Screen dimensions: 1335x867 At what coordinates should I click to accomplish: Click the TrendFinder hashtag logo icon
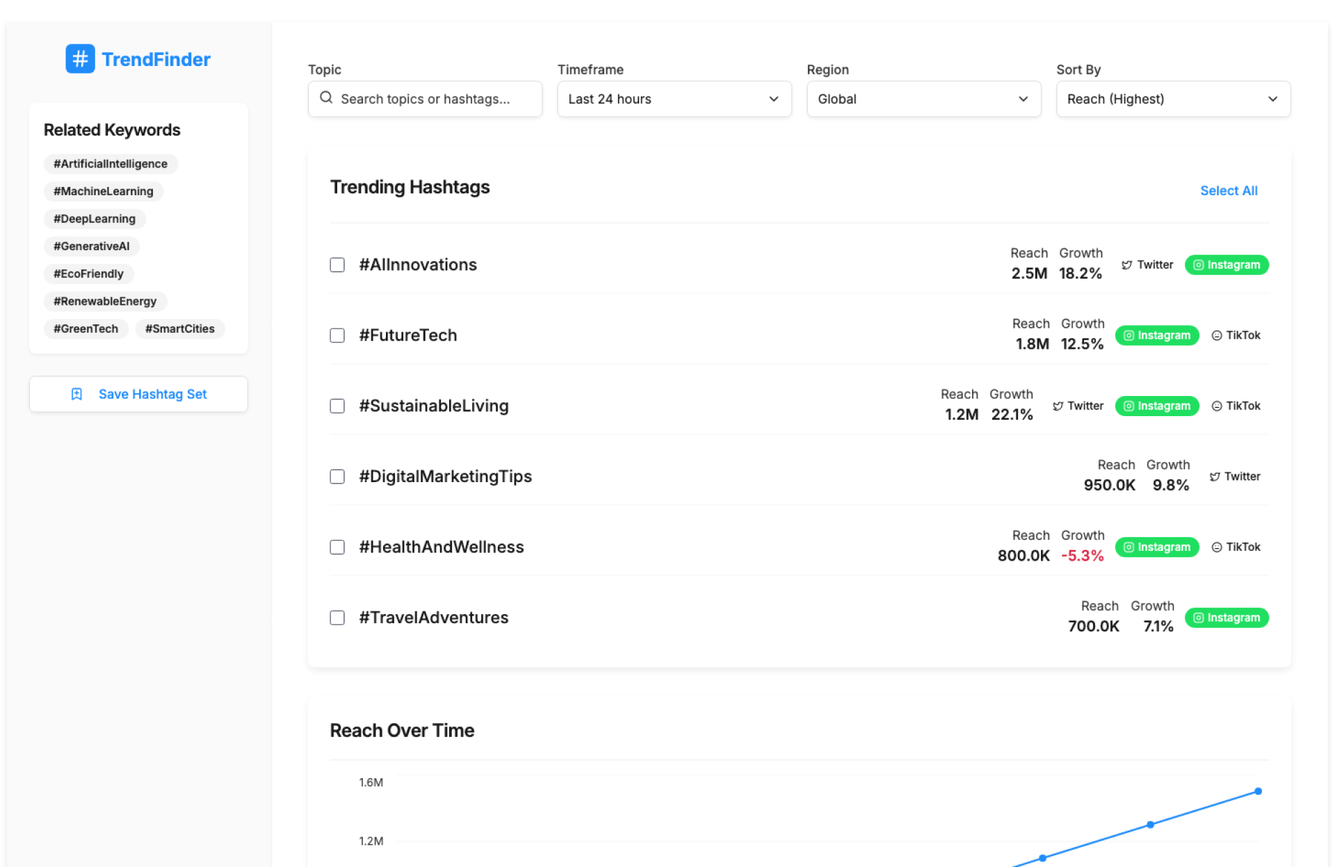pos(80,59)
